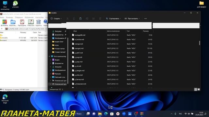This screenshot has width=209, height=117.
Task: Switch to details view icon in Explorer
Action: pos(196,89)
